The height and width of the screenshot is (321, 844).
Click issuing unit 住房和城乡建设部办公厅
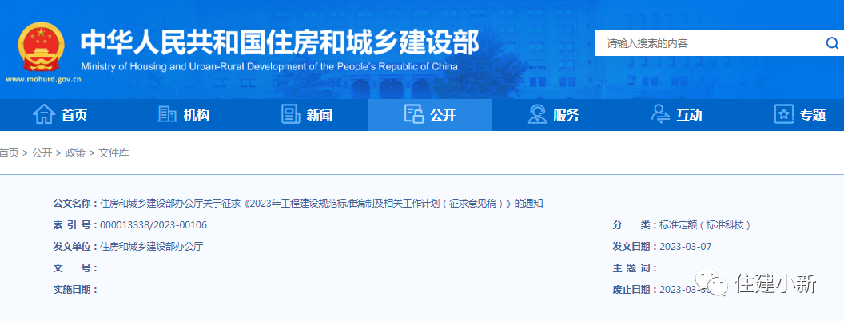click(x=152, y=247)
